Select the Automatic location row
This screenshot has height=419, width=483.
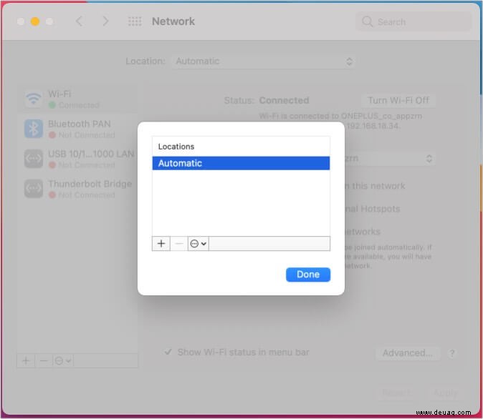(241, 163)
